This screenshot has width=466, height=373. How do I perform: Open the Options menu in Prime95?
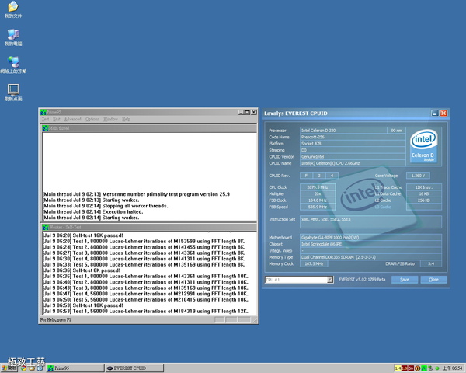[x=92, y=119]
